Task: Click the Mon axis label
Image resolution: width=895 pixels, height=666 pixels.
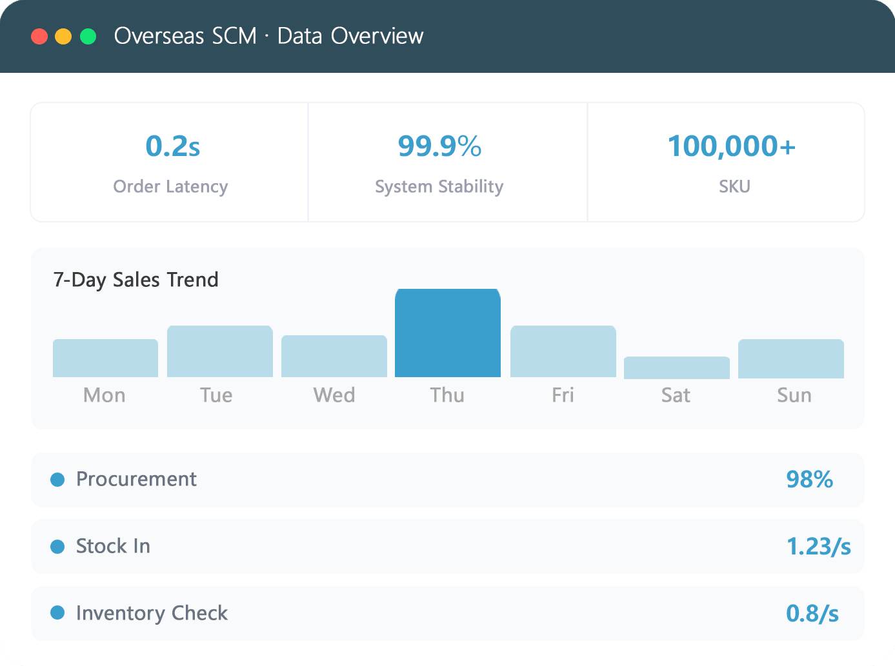Action: (x=105, y=395)
